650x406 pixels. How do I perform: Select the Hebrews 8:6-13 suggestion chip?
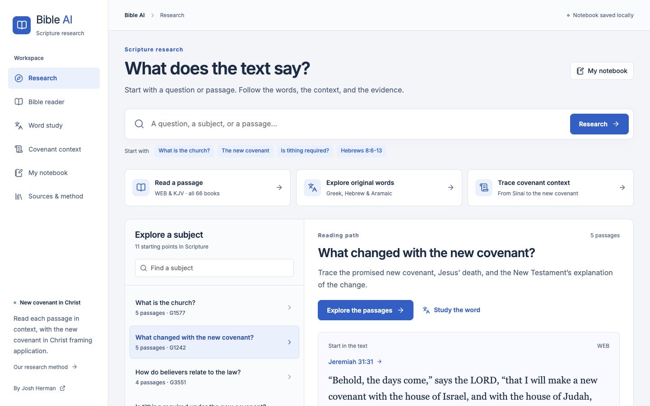click(361, 151)
